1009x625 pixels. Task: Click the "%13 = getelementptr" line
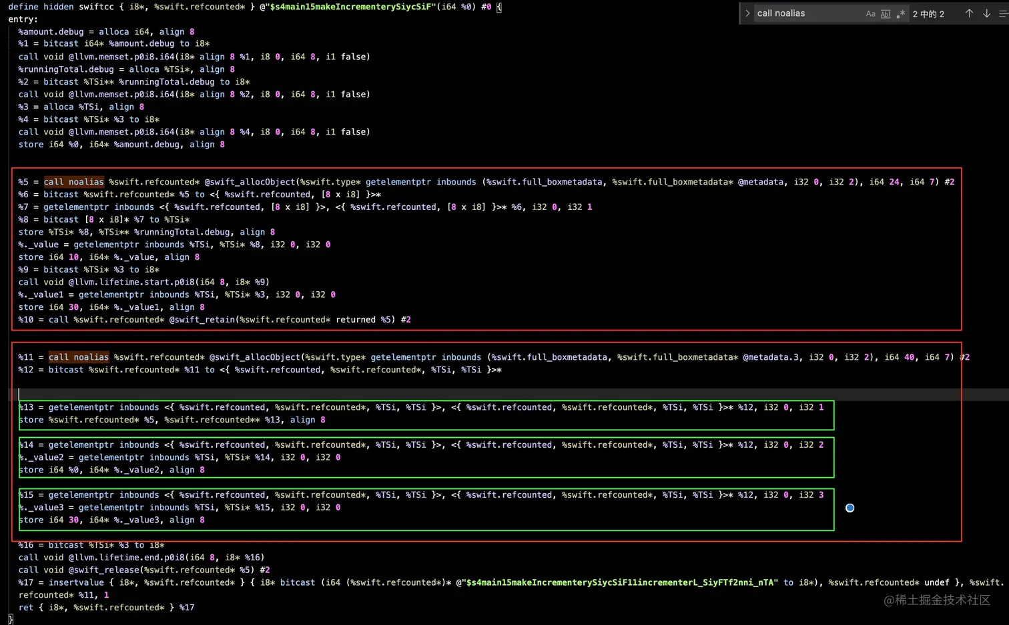(421, 407)
